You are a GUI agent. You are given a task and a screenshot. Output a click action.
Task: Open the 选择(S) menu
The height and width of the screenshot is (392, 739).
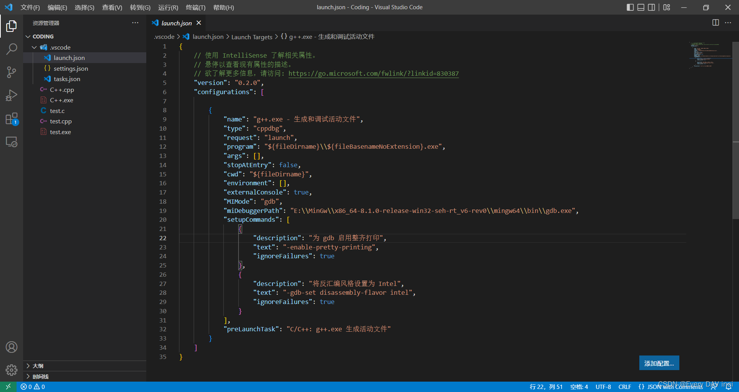click(x=84, y=7)
